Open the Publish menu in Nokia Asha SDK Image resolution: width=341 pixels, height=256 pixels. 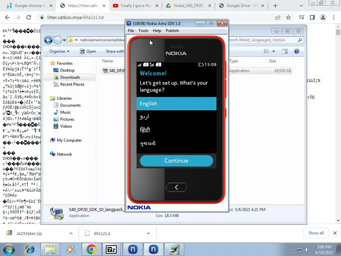(172, 31)
